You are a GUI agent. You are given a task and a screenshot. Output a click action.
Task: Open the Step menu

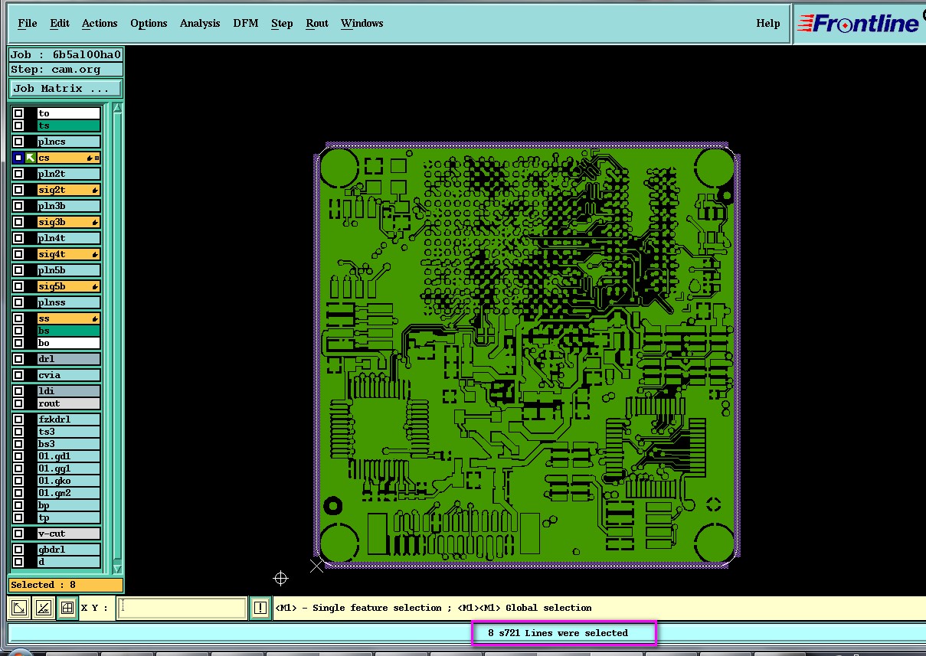click(282, 23)
